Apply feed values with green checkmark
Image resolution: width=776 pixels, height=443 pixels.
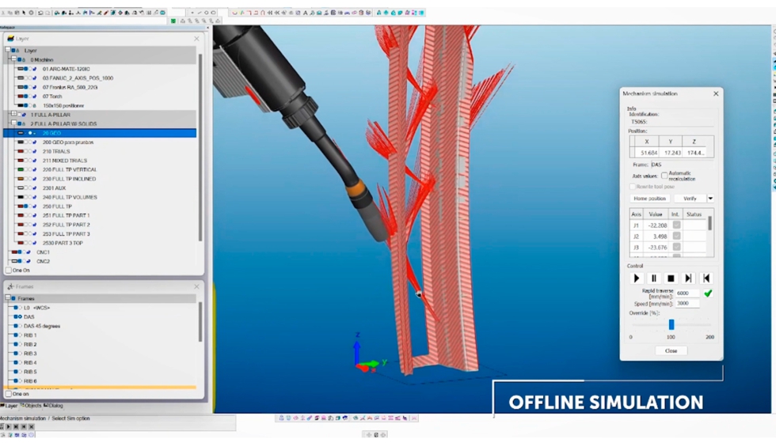708,293
